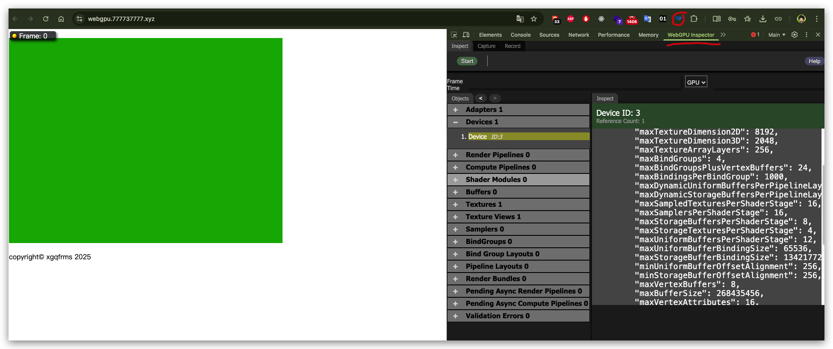Image resolution: width=833 pixels, height=349 pixels.
Task: Expand the Compute Pipelines 0 group
Action: (518, 167)
